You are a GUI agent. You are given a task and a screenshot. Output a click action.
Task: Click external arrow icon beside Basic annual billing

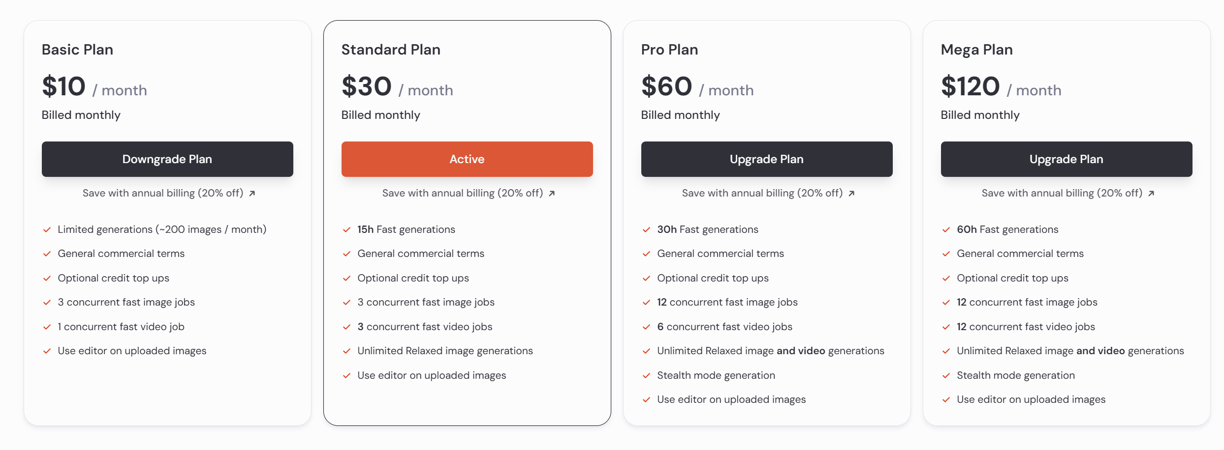coord(252,194)
